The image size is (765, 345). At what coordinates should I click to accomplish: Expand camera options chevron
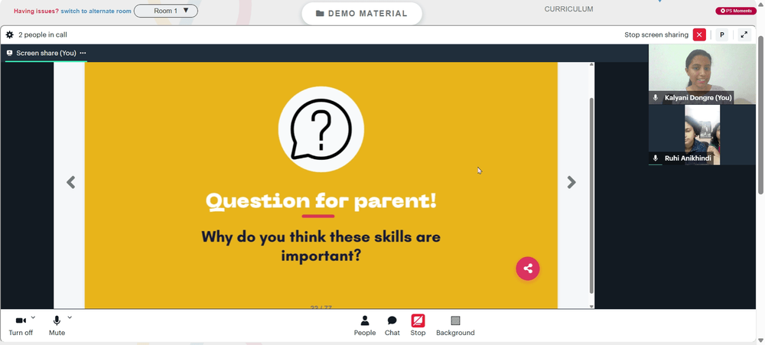(33, 317)
